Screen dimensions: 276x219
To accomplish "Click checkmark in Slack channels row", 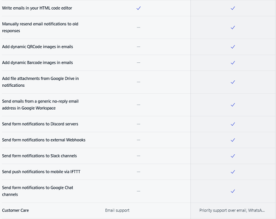I will [233, 156].
